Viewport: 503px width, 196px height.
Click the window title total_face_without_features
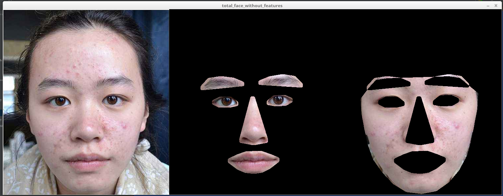point(252,6)
